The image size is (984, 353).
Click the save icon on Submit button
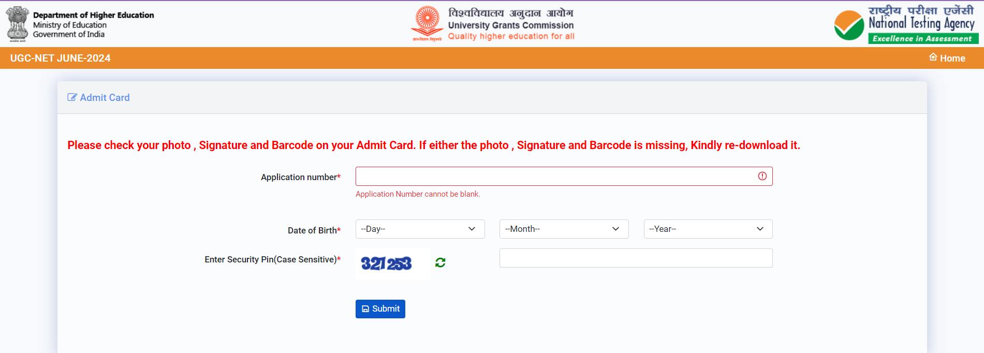(365, 309)
